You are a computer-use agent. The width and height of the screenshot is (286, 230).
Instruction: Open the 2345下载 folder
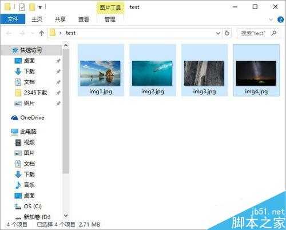pyautogui.click(x=35, y=93)
